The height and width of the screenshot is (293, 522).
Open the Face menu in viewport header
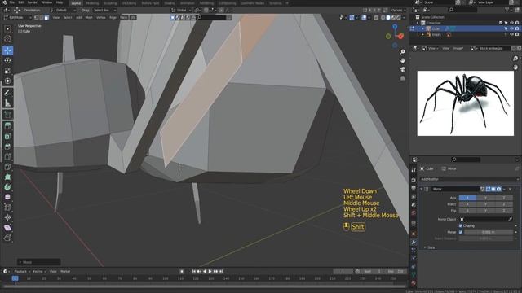pos(123,17)
